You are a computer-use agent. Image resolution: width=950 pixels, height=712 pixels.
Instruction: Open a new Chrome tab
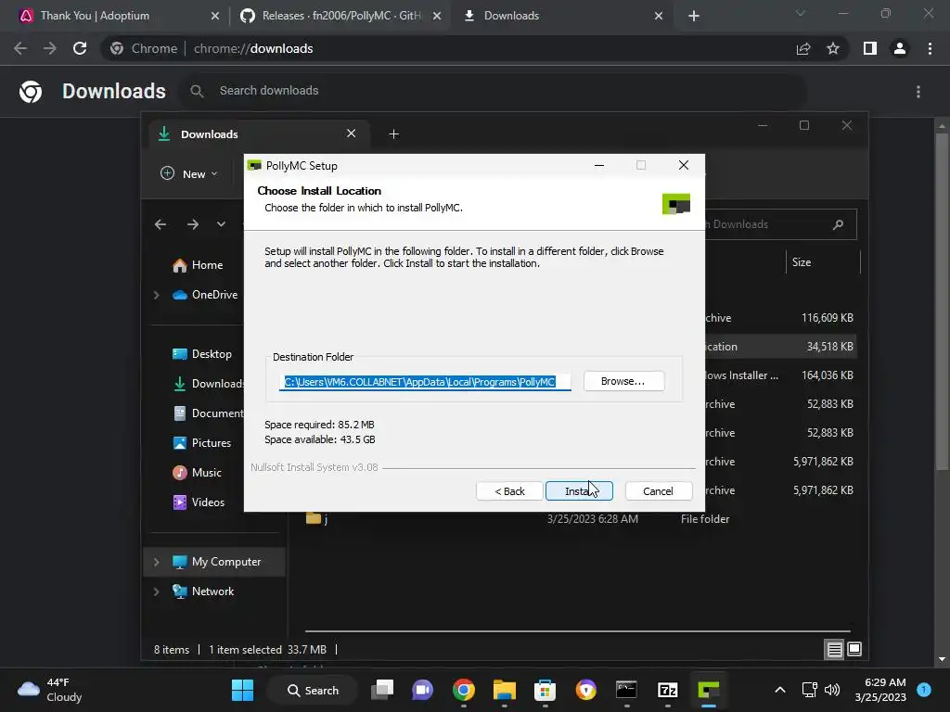click(x=694, y=16)
